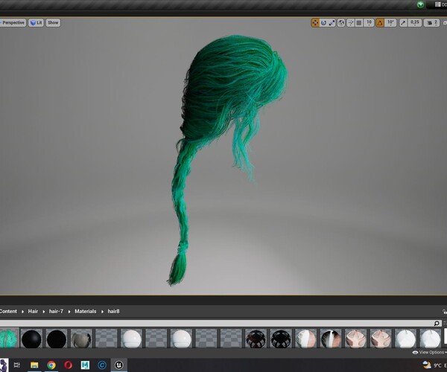447x372 pixels.
Task: Navigate to hair-7 folder in breadcrumb
Action: coord(56,312)
